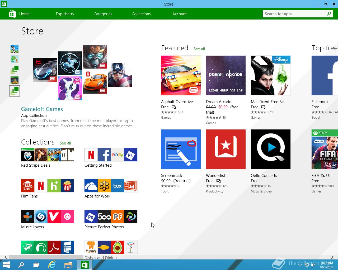Open the Netflix icon in Getting Started
This screenshot has height=270, width=338.
[91, 155]
